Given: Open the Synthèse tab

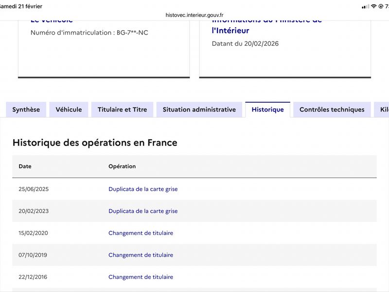Looking at the screenshot, I should (x=26, y=109).
